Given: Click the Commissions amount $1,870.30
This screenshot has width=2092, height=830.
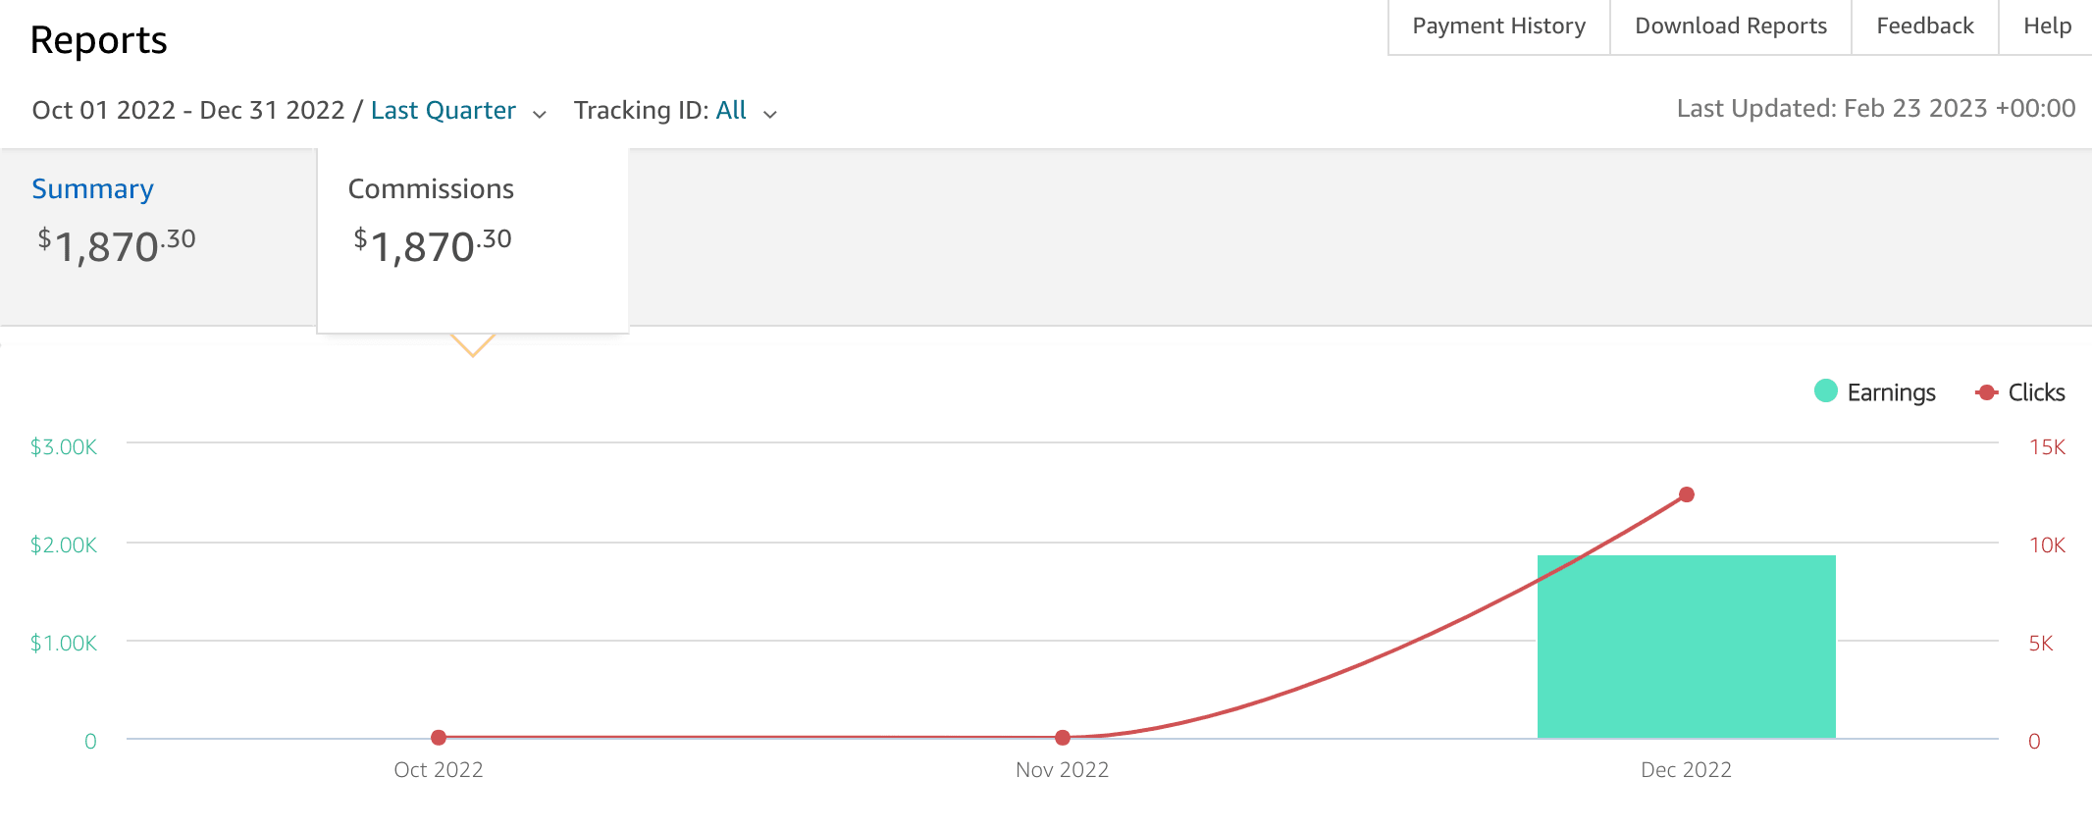Looking at the screenshot, I should 433,245.
